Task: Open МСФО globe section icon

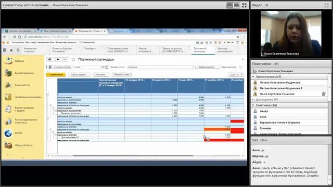Action: 8,133
